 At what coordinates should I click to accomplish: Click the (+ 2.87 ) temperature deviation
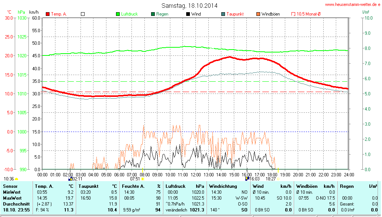coord(44,204)
